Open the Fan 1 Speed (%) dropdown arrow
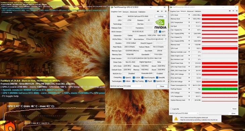The height and width of the screenshot is (131, 245). pos(189,30)
